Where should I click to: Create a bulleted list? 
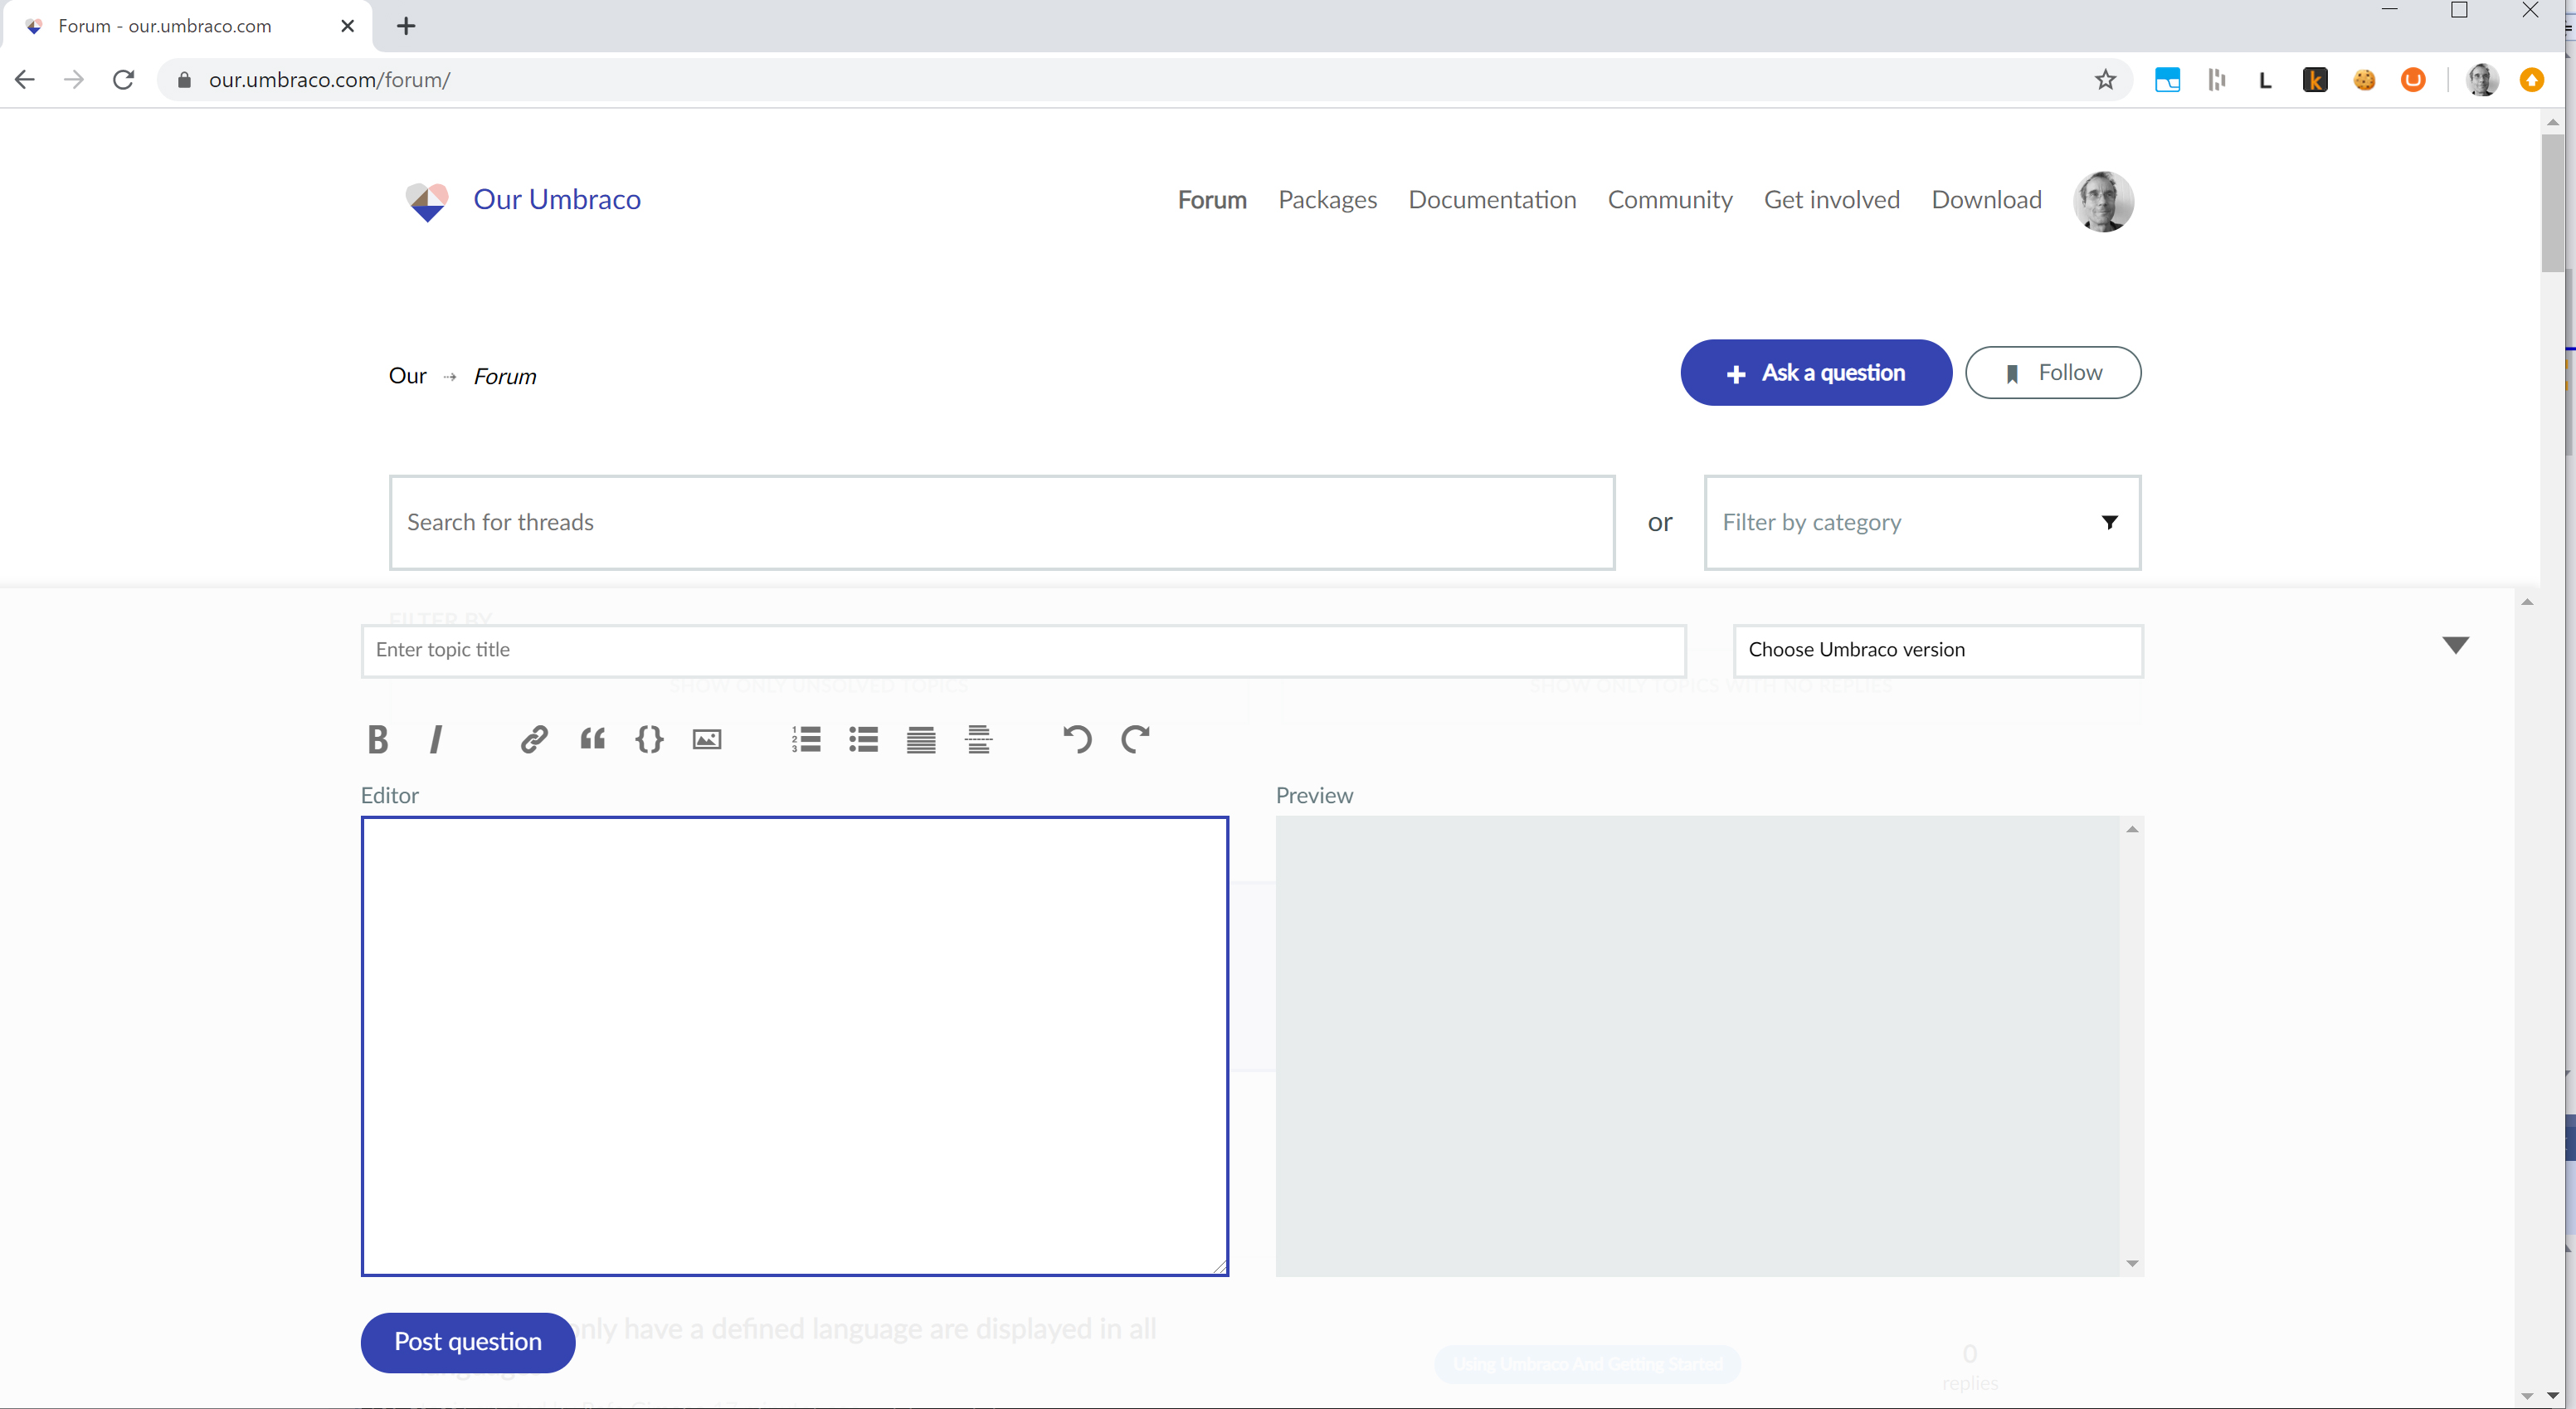[863, 739]
